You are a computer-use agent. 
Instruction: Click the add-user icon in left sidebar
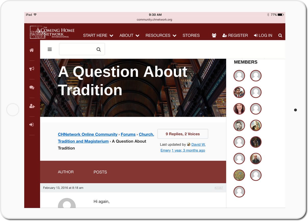click(x=32, y=106)
